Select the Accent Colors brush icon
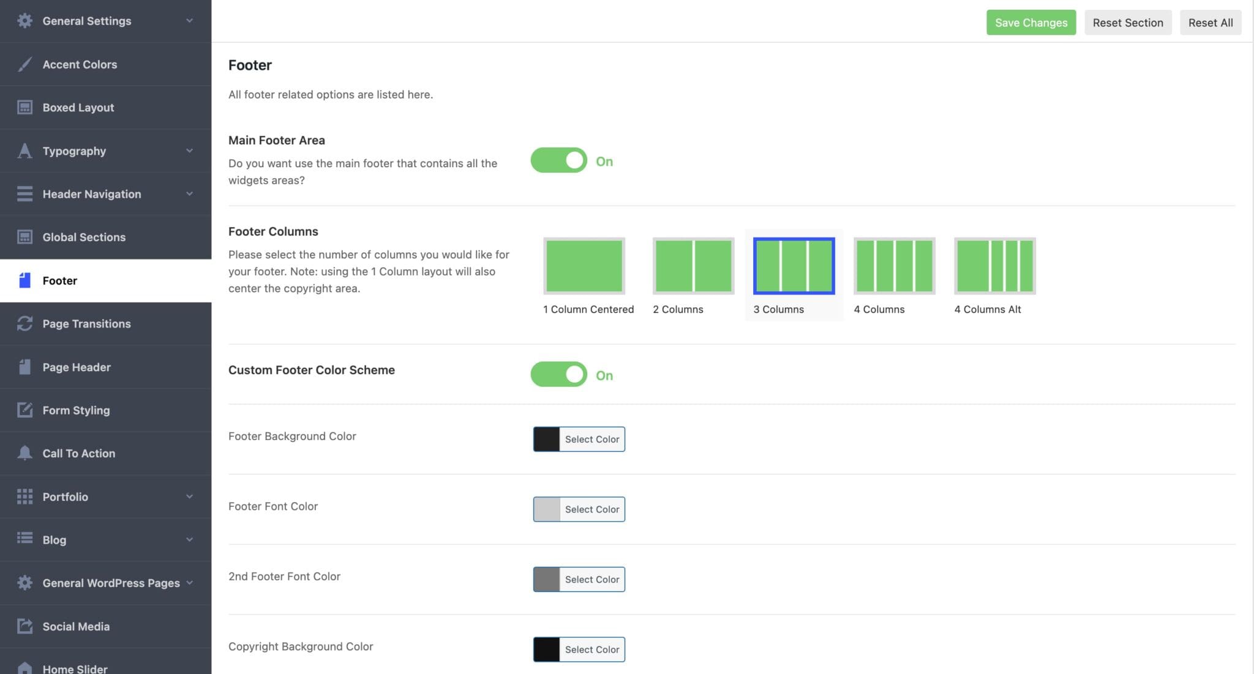Viewport: 1254px width, 674px height. point(24,64)
